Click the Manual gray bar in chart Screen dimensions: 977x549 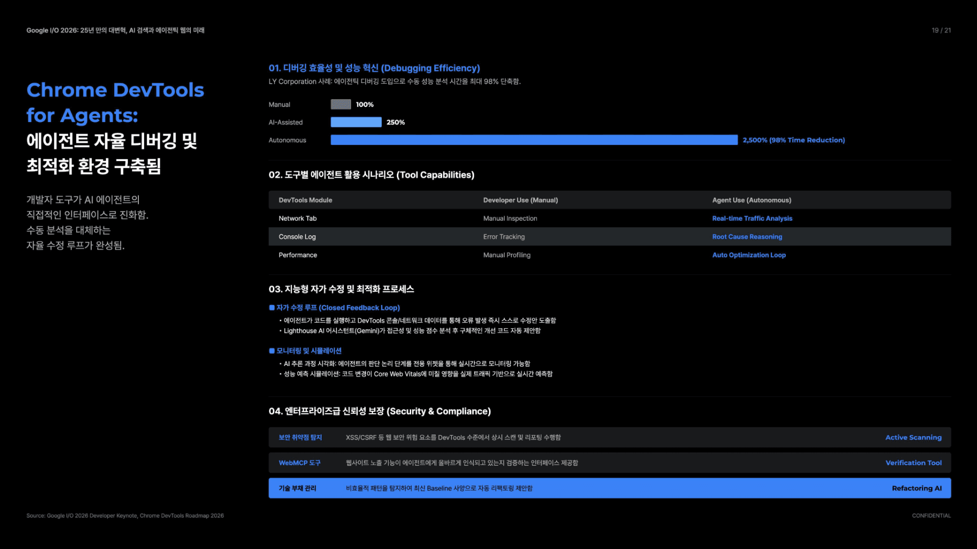[340, 104]
